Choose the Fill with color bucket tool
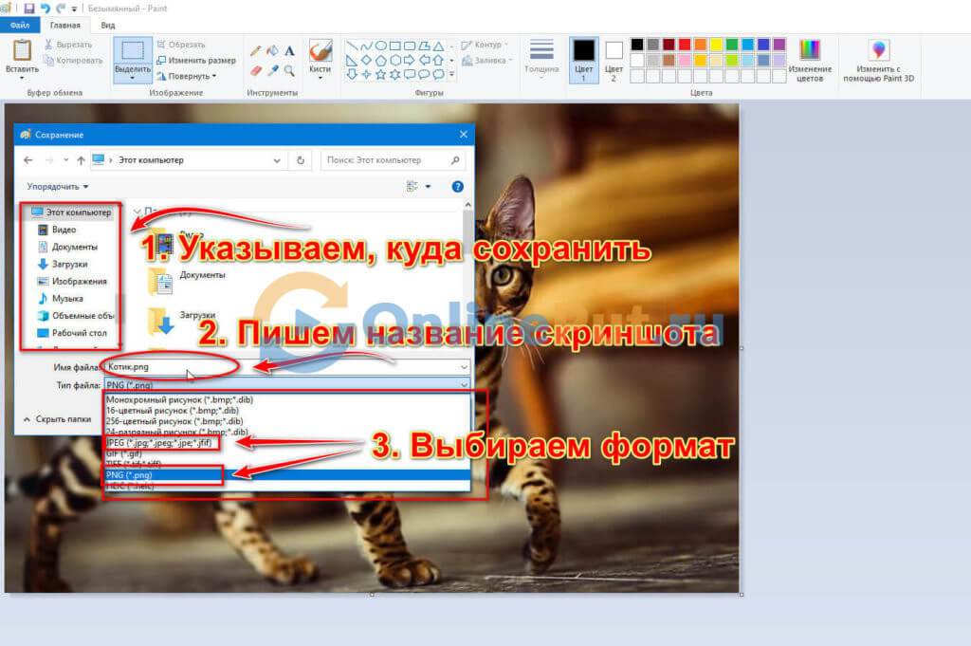 coord(272,50)
